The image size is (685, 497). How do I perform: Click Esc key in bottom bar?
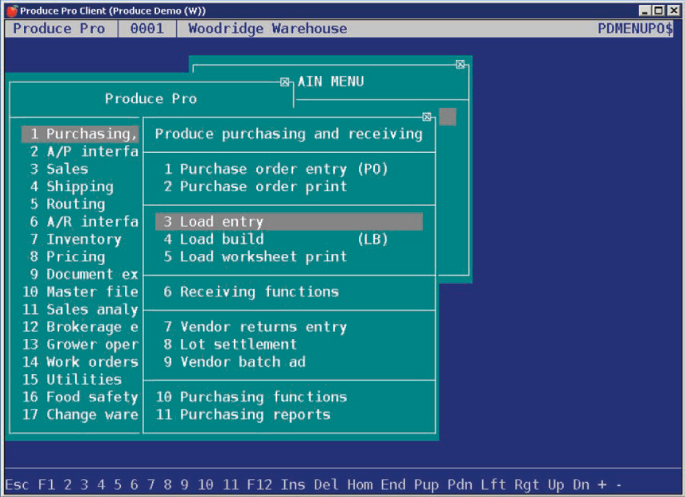coord(17,484)
